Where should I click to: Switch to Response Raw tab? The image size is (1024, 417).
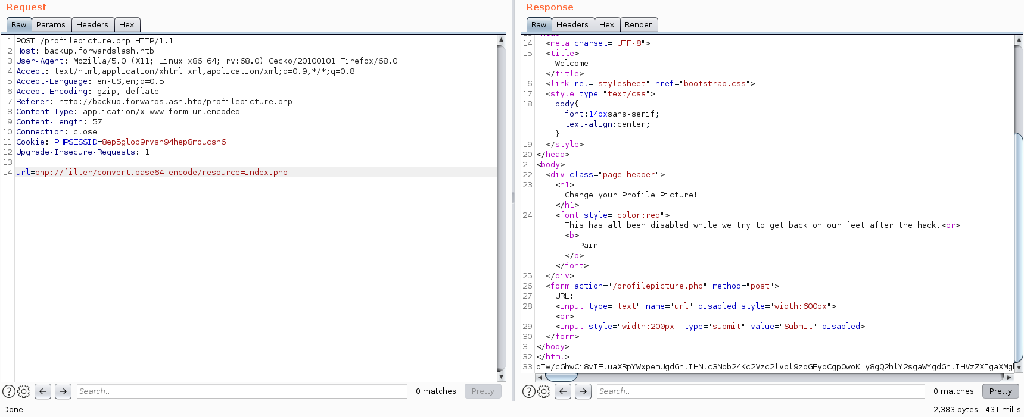click(539, 25)
